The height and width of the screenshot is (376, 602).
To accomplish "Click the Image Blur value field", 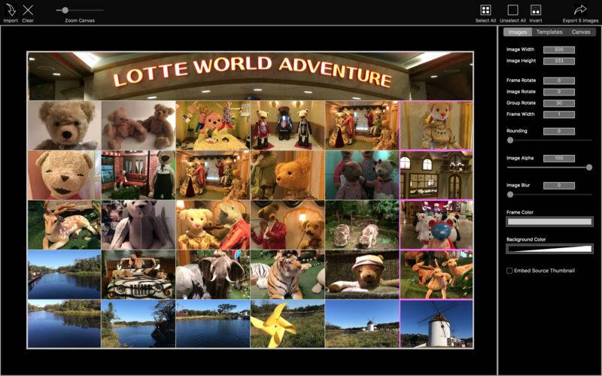I will tap(559, 185).
